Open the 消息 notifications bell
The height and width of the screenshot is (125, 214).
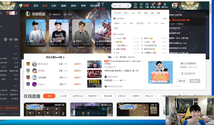pos(158,5)
